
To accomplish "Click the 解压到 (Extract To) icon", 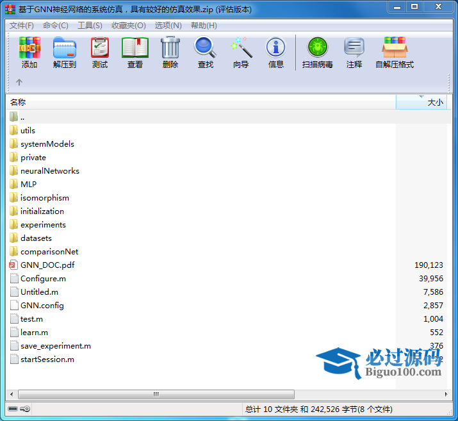I will pos(65,47).
